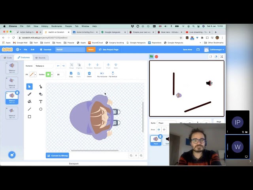The height and width of the screenshot is (190, 253).
Task: Open the Fill color dropdown
Action: point(35,74)
